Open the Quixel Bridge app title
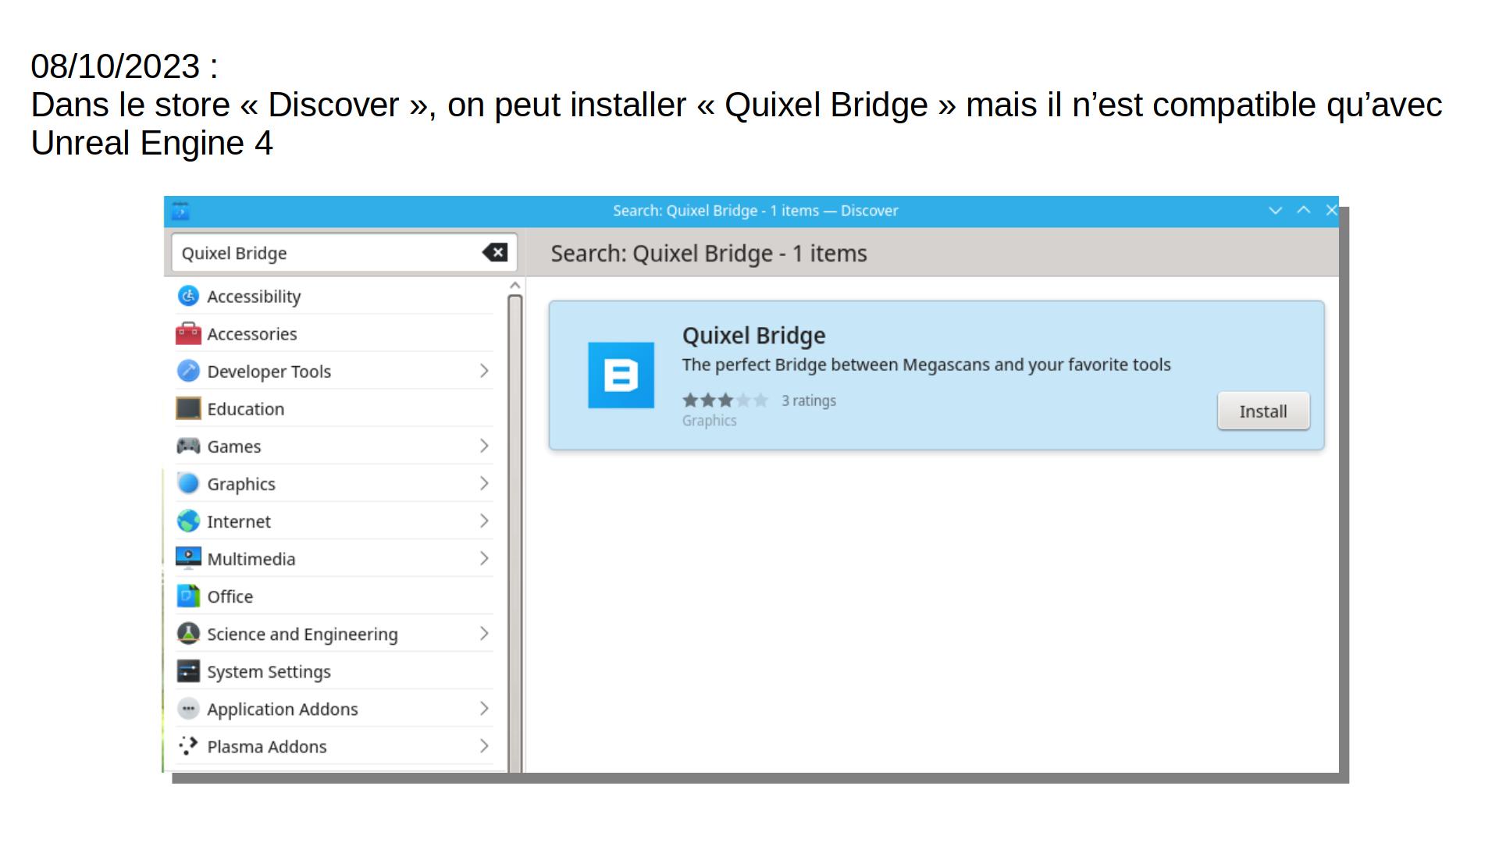Image resolution: width=1499 pixels, height=843 pixels. 753,336
